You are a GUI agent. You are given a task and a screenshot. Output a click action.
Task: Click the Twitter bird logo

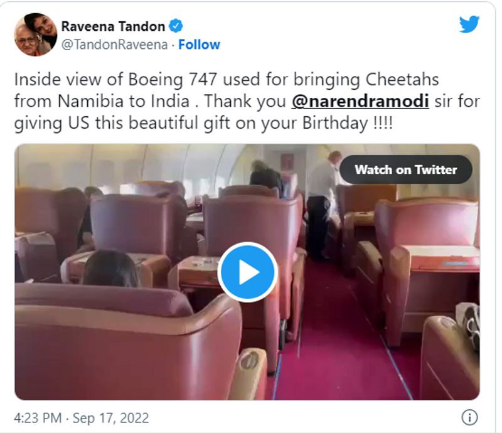pos(469,24)
